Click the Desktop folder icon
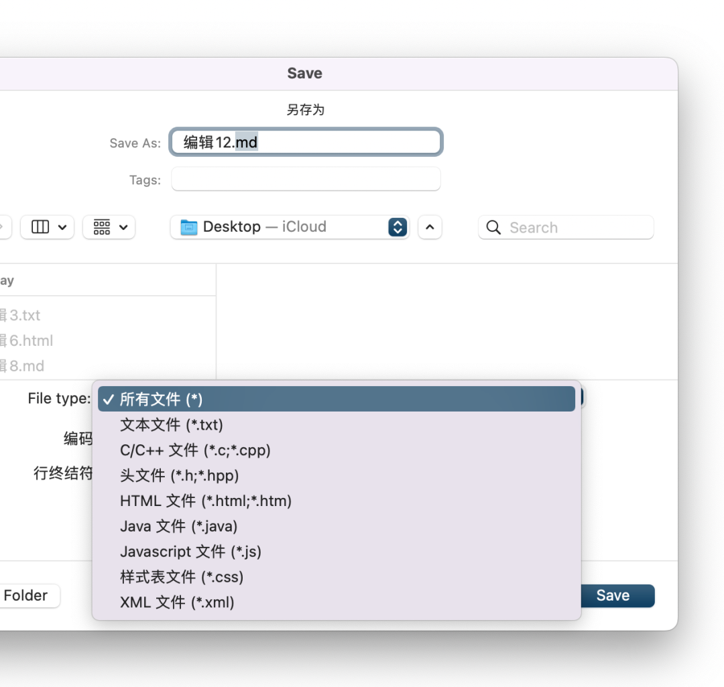 tap(189, 227)
